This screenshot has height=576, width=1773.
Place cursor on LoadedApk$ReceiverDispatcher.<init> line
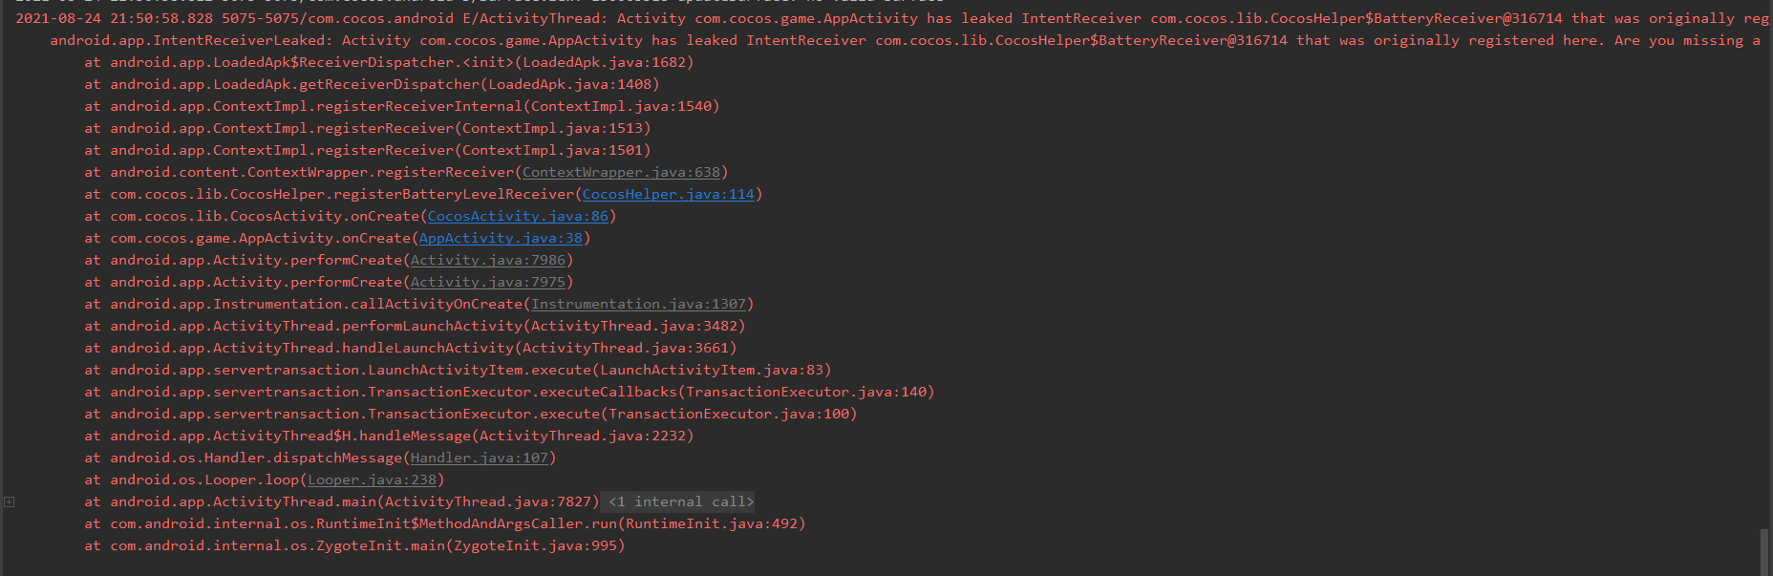click(401, 62)
